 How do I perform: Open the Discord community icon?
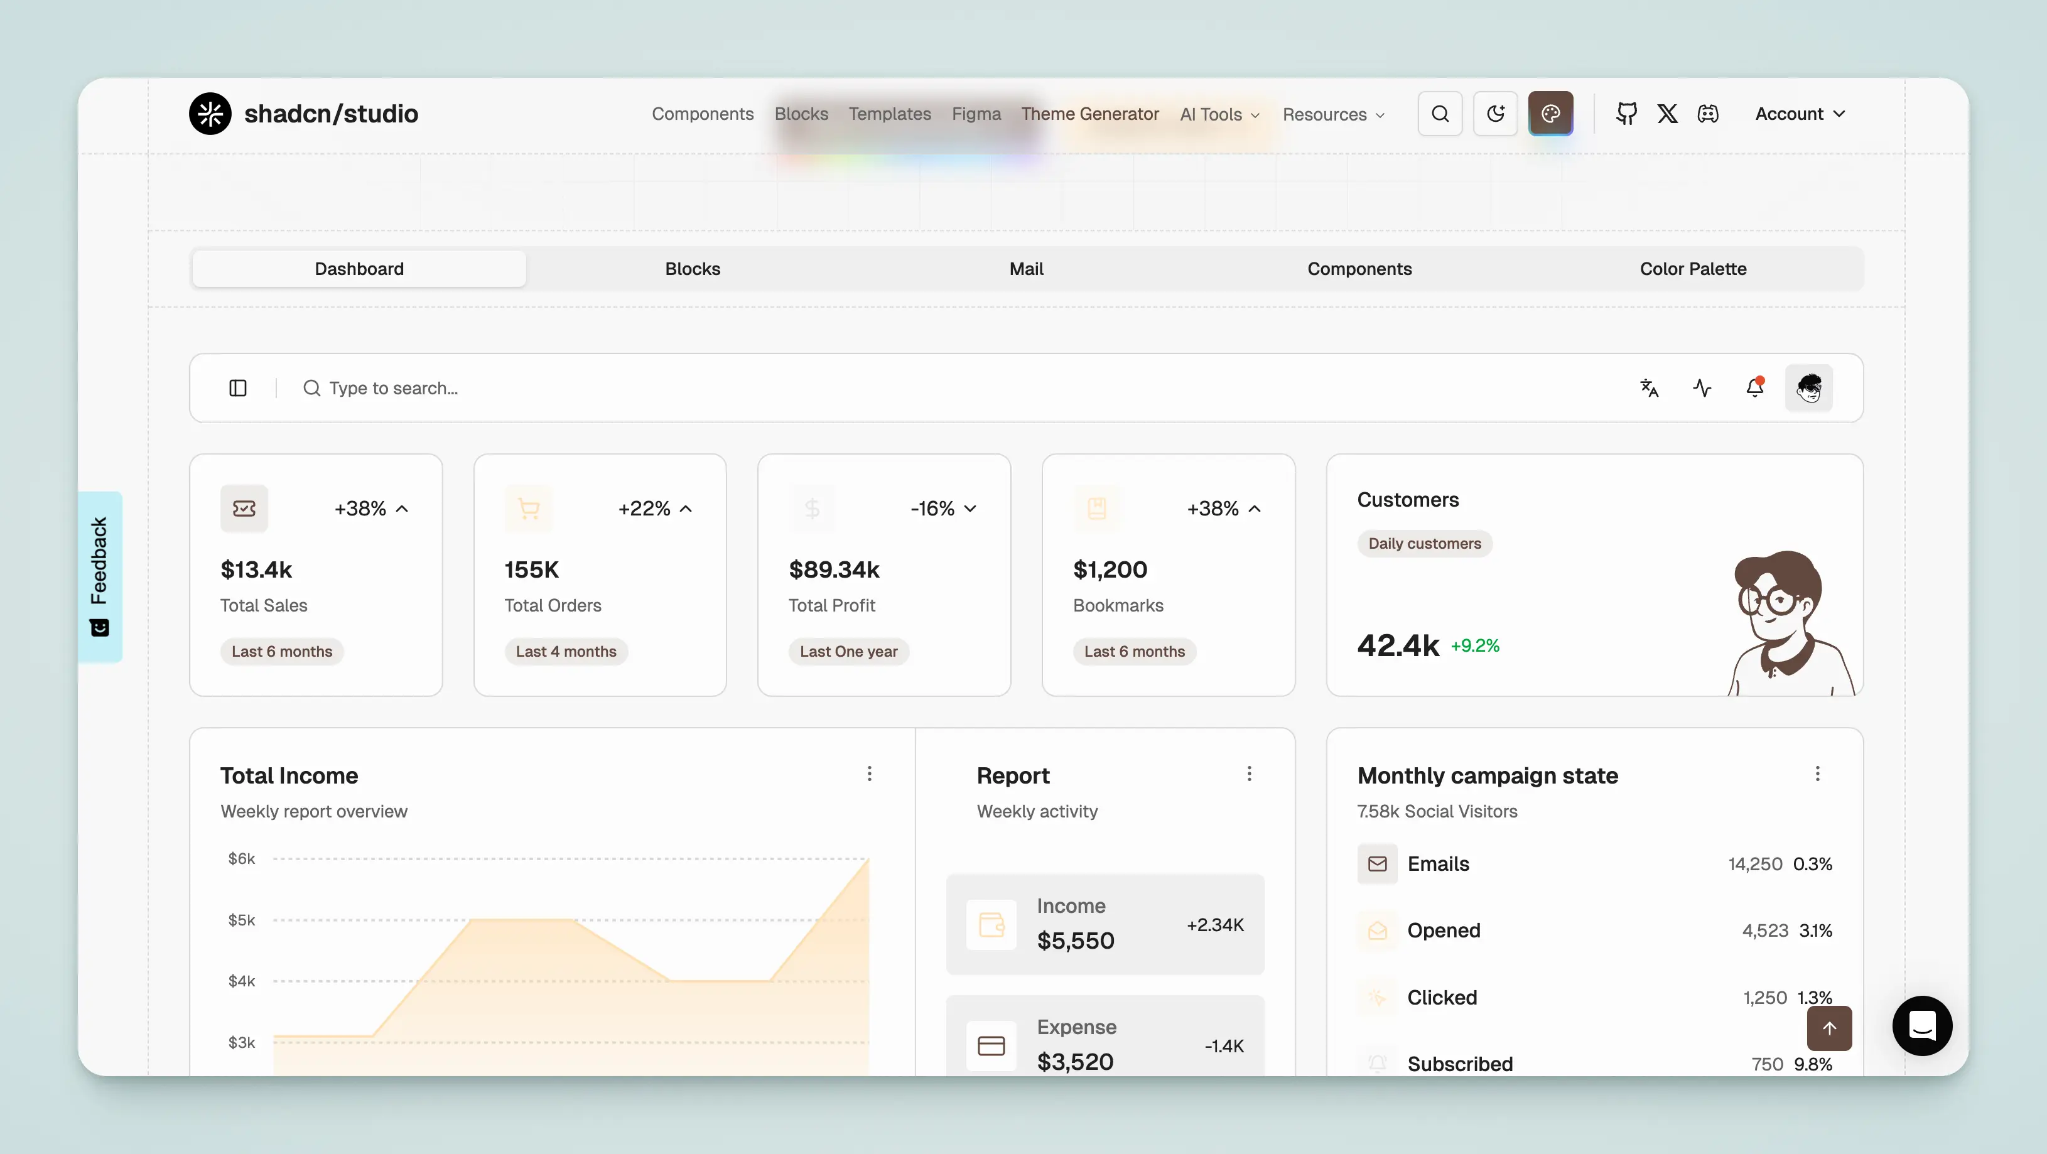[1709, 114]
